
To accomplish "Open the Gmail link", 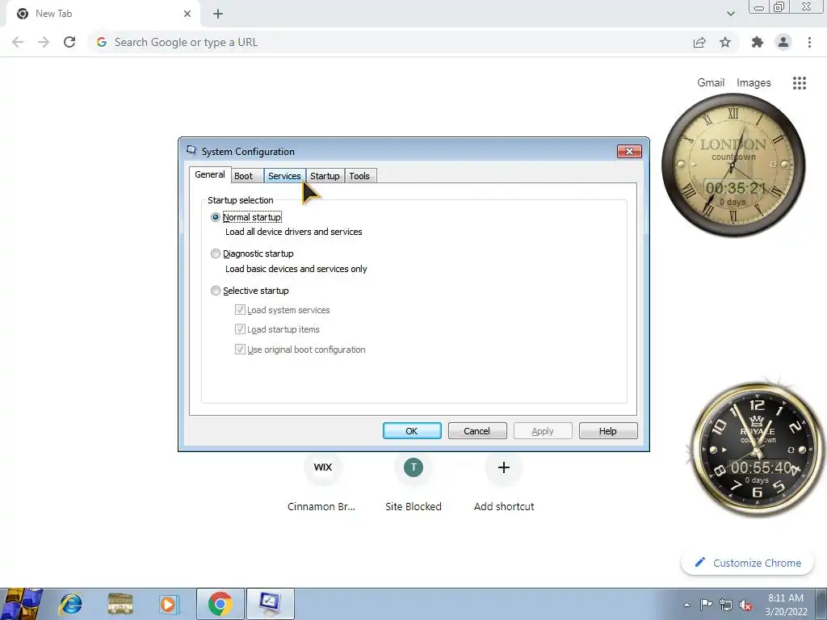I will coord(711,83).
